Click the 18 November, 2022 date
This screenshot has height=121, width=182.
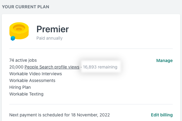[90, 115]
